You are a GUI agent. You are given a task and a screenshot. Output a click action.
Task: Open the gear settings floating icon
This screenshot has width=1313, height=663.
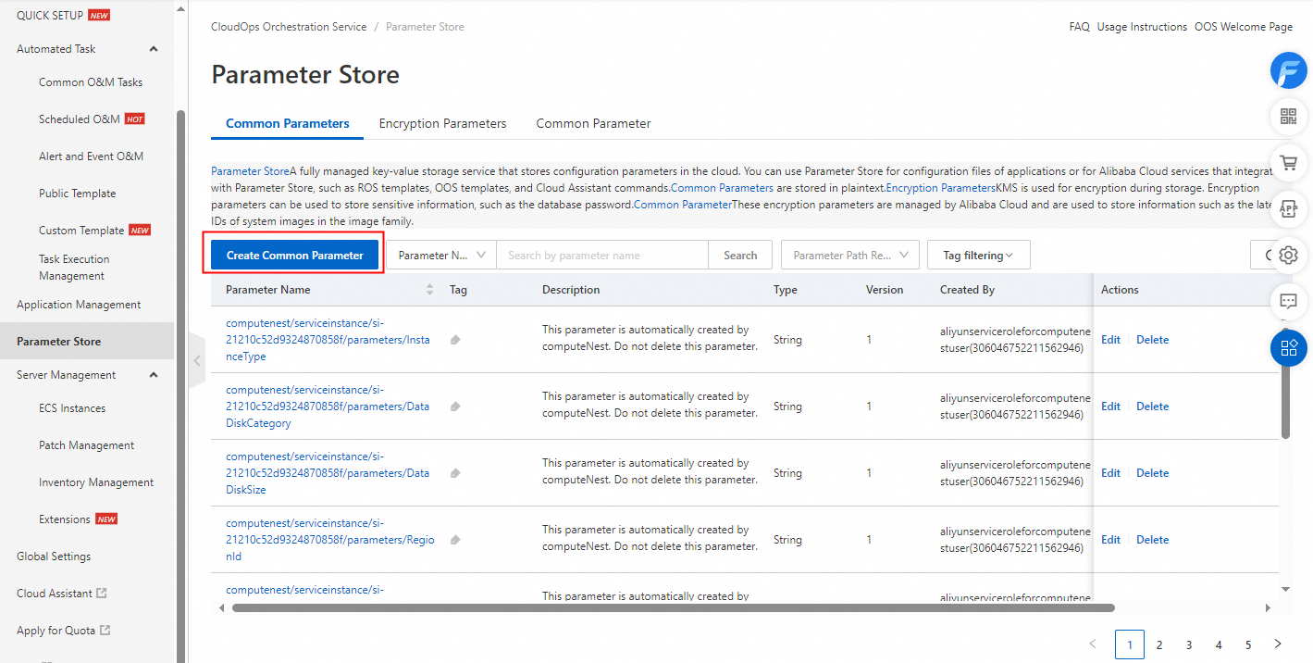1288,256
